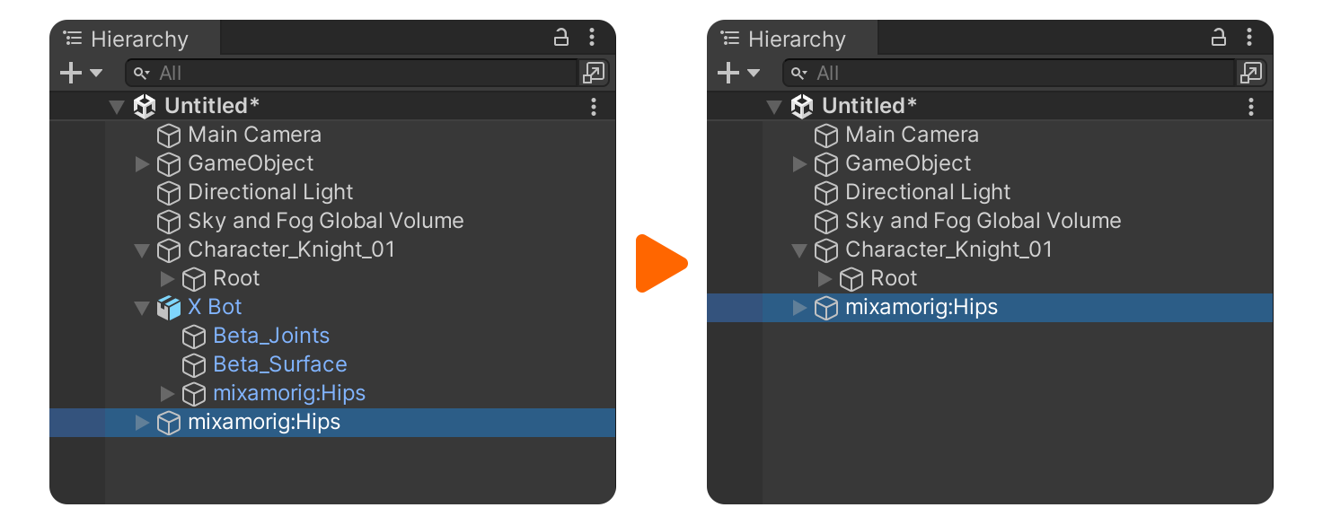
Task: Collapse Untitled scene in right panel
Action: click(773, 107)
